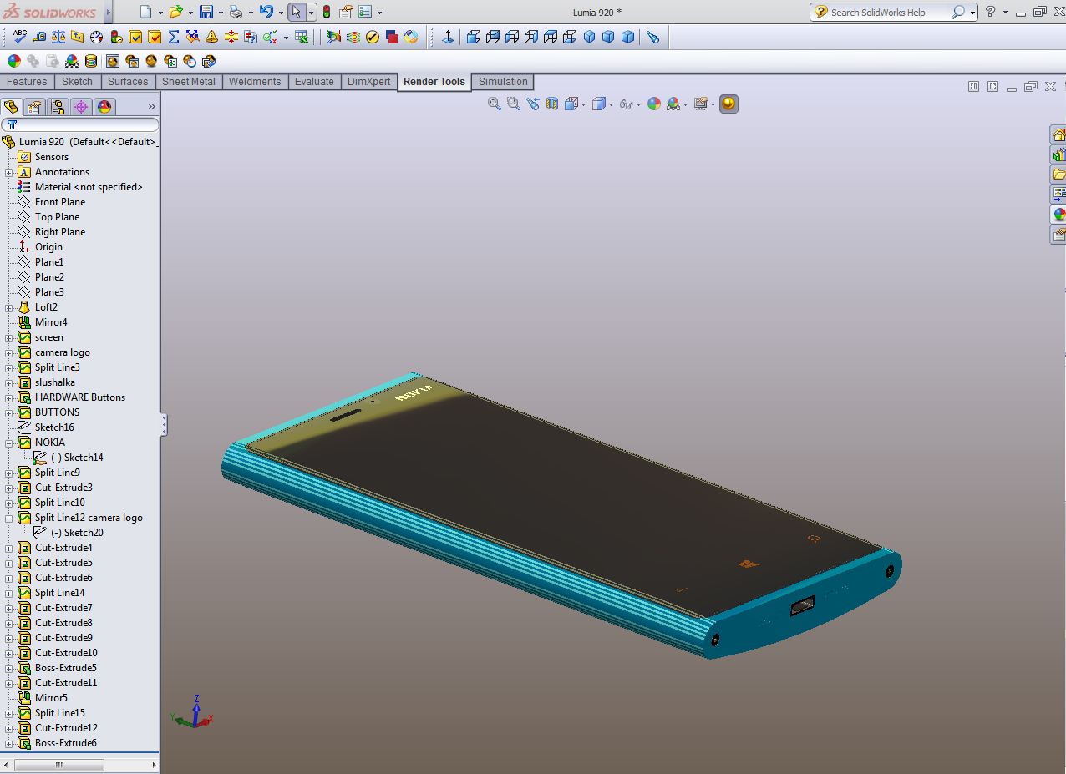The height and width of the screenshot is (774, 1066).
Task: Select (-) Sketch20 in tree
Action: tap(77, 533)
